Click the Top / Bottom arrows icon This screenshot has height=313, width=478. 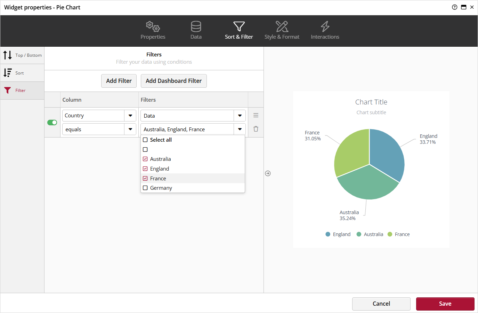tap(8, 55)
